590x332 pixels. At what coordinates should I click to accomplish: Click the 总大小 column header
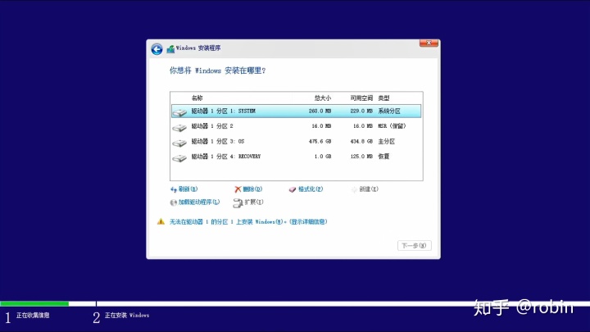(323, 98)
